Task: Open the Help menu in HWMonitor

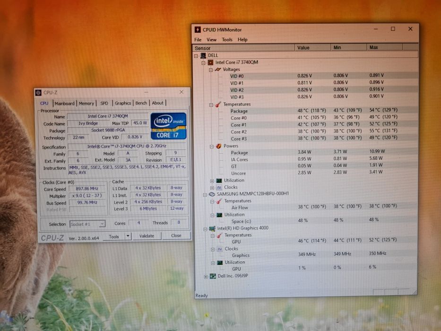Action: click(242, 40)
